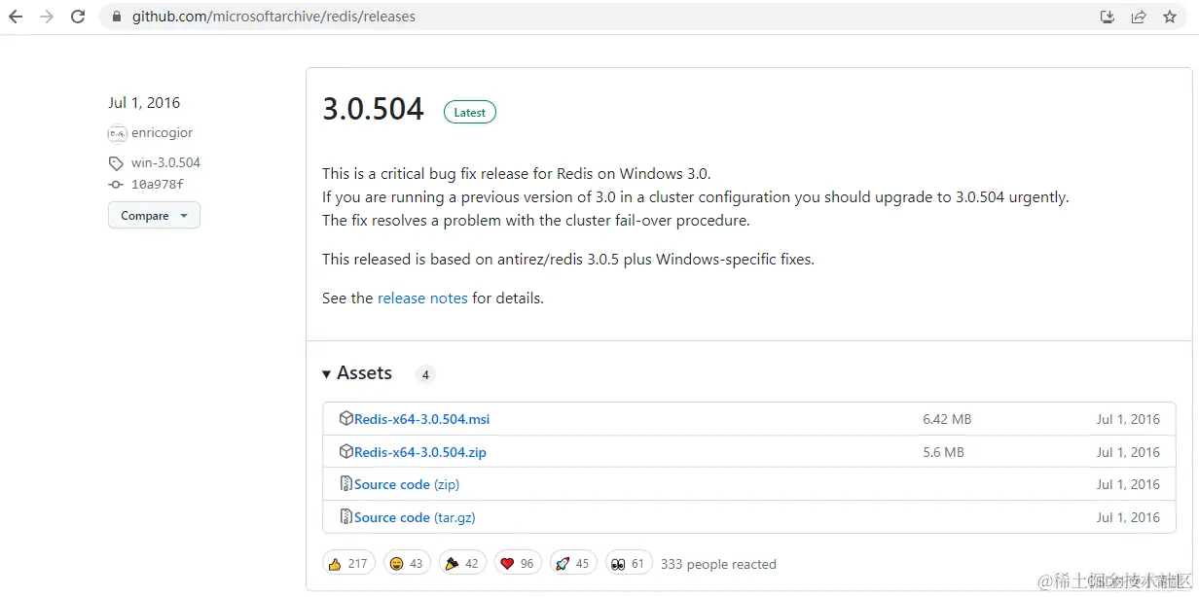Viewport: 1199px width, 597px height.
Task: Click the share page icon in the address bar
Action: click(x=1138, y=17)
